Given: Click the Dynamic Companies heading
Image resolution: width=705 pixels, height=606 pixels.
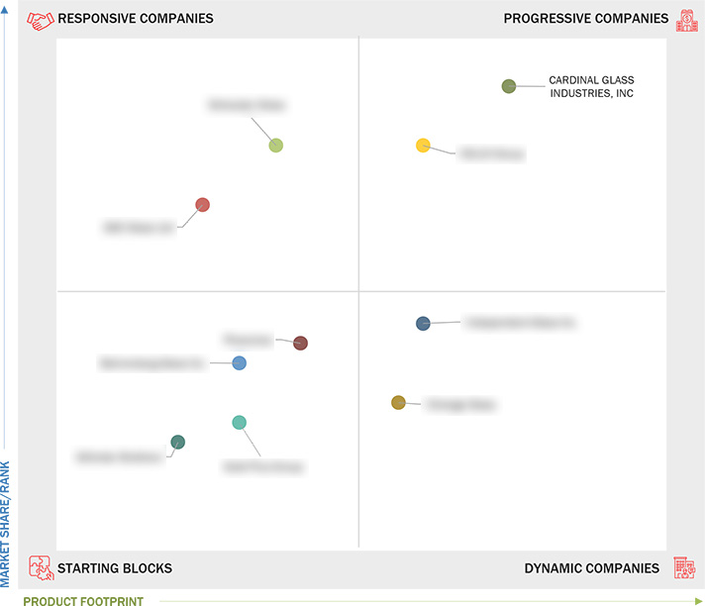Looking at the screenshot, I should [x=592, y=568].
